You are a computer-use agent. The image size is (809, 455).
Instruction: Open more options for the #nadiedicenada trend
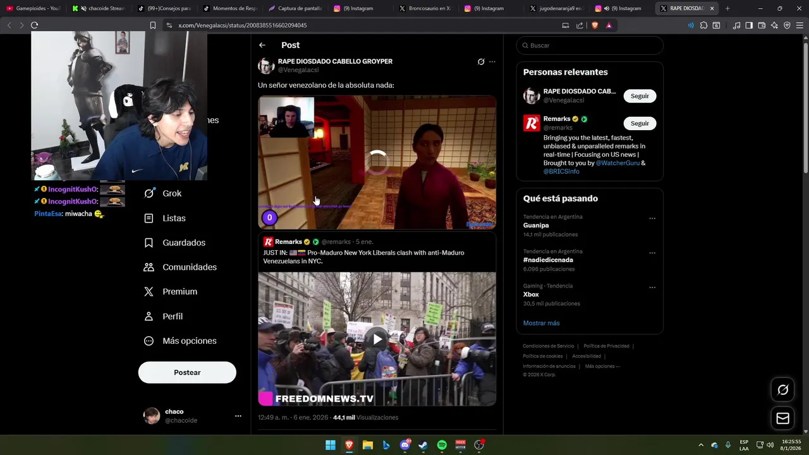(652, 253)
